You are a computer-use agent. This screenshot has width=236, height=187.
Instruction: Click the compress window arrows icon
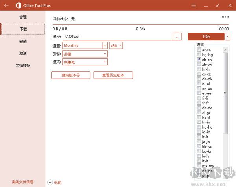tap(218, 5)
